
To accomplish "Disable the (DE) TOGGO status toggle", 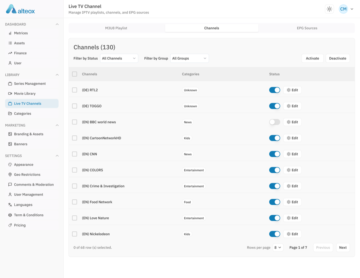I will pos(274,106).
